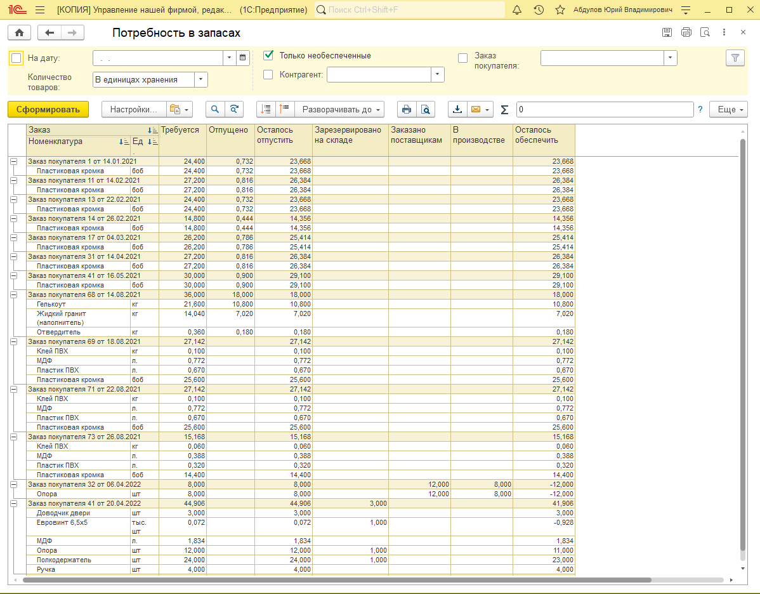Open the 1C main menu hamburger icon
This screenshot has width=760, height=594.
[40, 10]
